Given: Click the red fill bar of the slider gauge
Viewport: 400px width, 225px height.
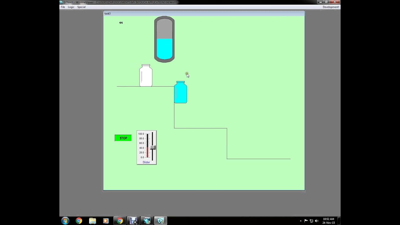Looking at the screenshot, I should coord(147,152).
